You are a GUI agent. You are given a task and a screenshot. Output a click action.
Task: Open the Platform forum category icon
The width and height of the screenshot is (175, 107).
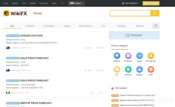[117, 56]
